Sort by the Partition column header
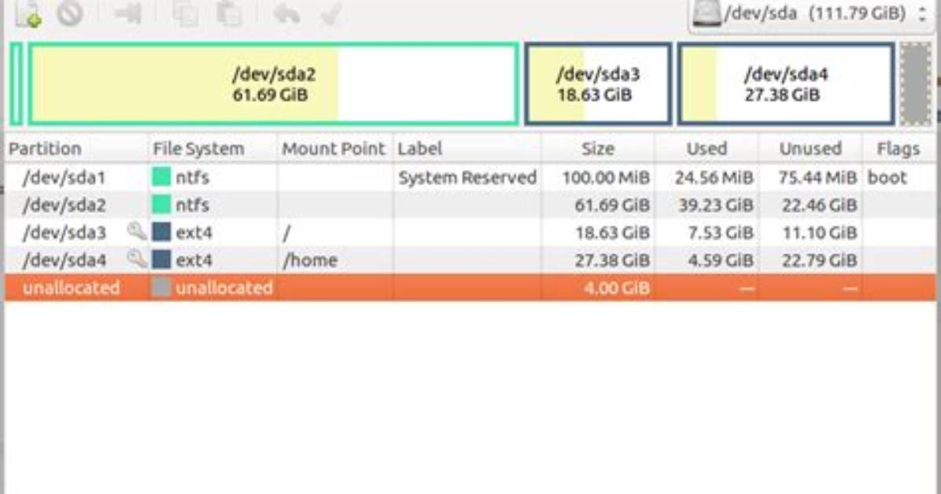Screen dimensions: 941x494 [76, 148]
